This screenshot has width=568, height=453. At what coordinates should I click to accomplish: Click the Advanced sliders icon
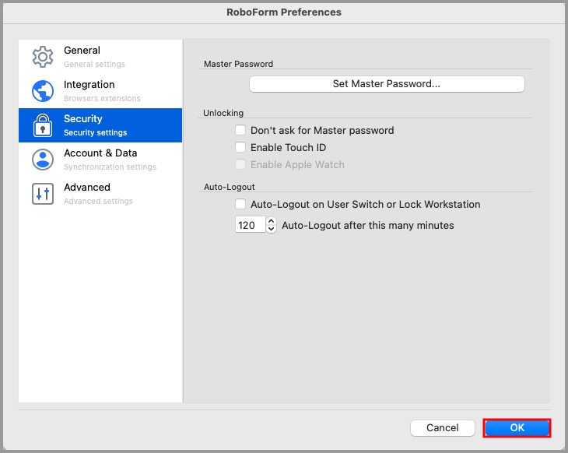pos(43,194)
